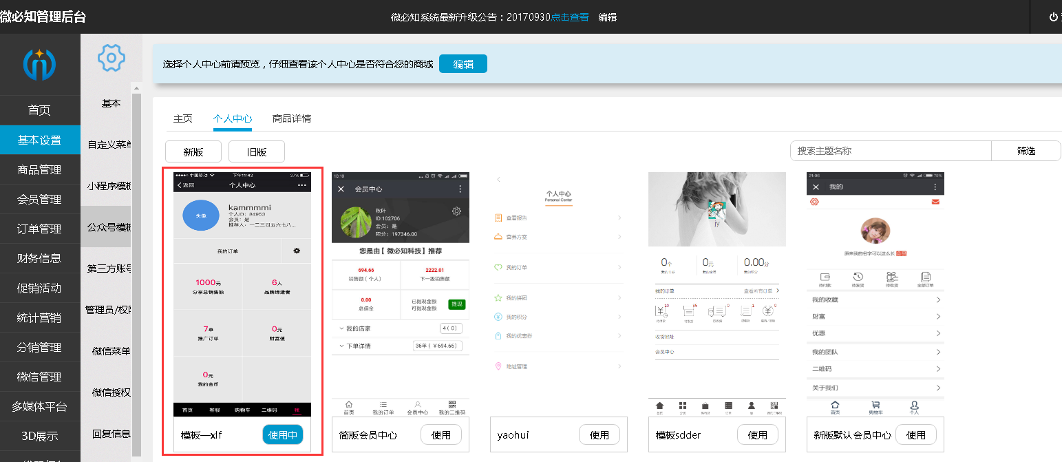Filter templates by 新版
This screenshot has height=462, width=1062.
193,151
